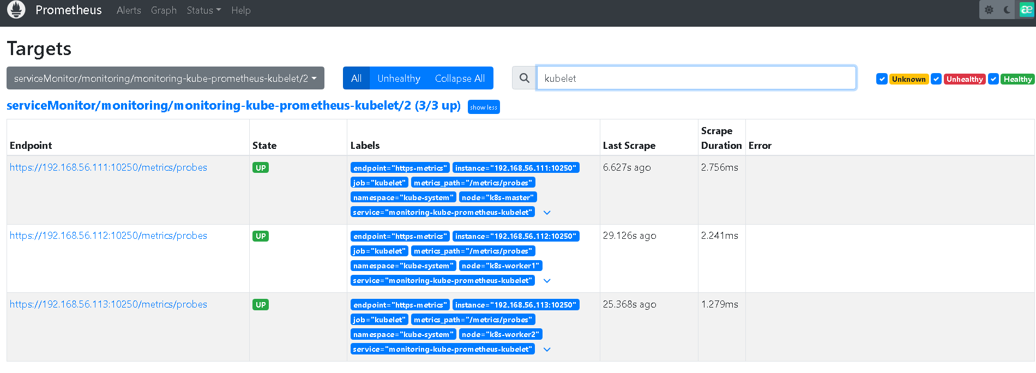The height and width of the screenshot is (373, 1036).
Task: Click the Prometheus brand title
Action: (x=69, y=10)
